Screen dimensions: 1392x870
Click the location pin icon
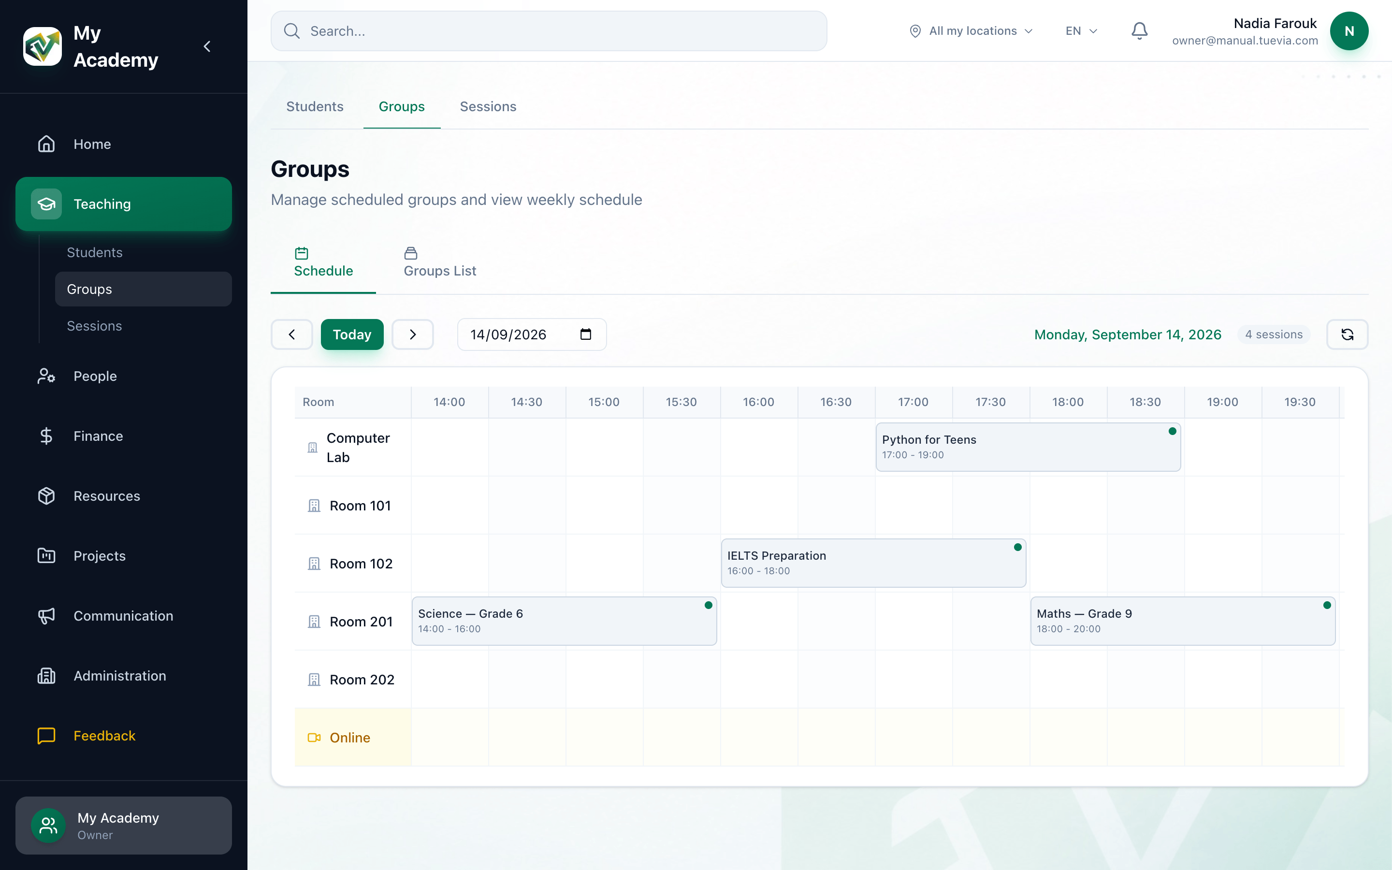tap(915, 31)
